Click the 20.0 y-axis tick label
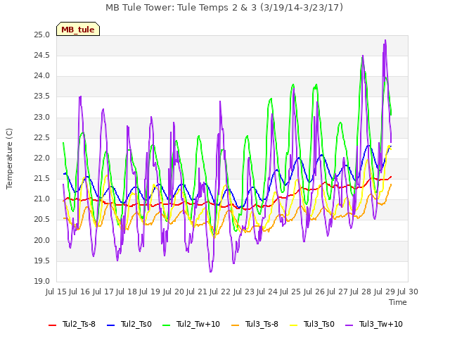 (x=42, y=241)
